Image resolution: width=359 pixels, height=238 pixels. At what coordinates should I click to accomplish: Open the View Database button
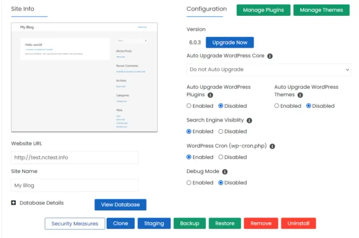[x=120, y=204]
